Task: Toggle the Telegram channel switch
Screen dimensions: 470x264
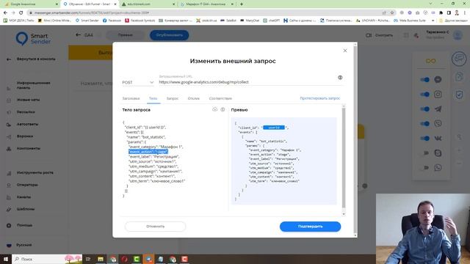Action: click(x=424, y=109)
